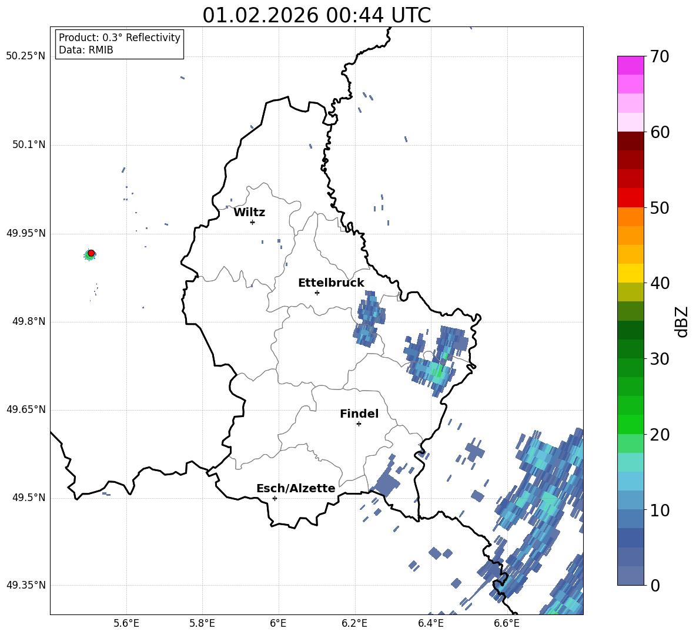The height and width of the screenshot is (635, 696).
Task: Click the Wiltz station cross marker
Action: coord(252,222)
